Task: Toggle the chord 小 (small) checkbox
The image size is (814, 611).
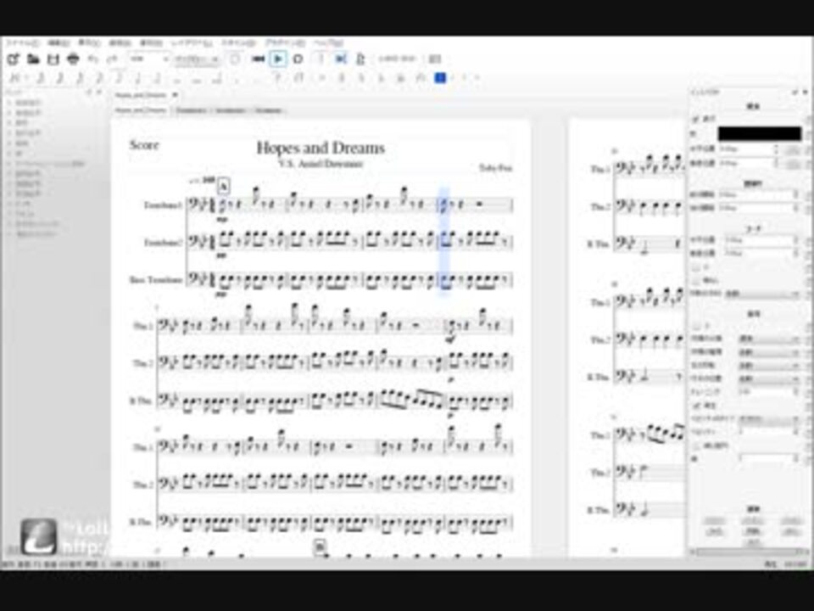Action: click(x=696, y=267)
